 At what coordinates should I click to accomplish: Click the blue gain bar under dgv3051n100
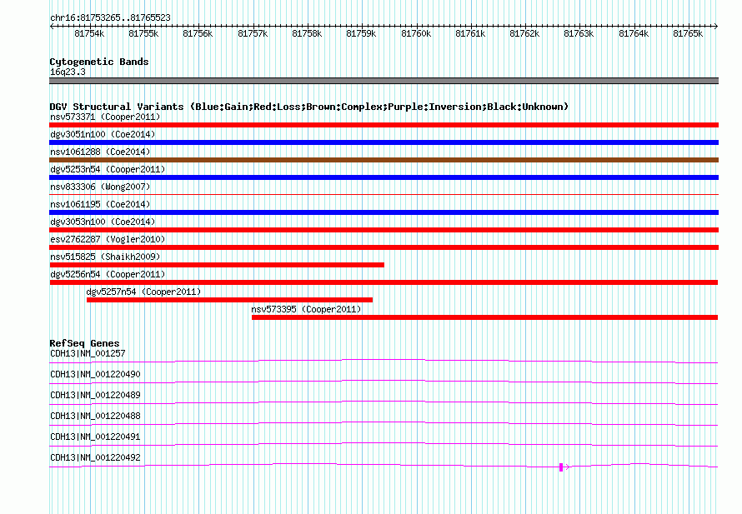(x=384, y=142)
